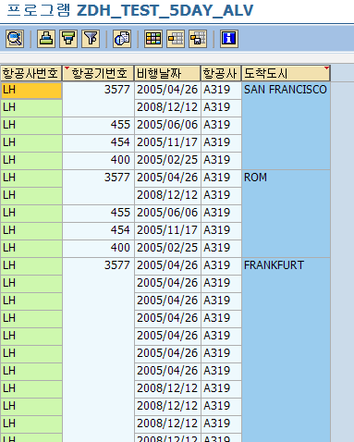Select the 도착도시 column header

tap(286, 73)
